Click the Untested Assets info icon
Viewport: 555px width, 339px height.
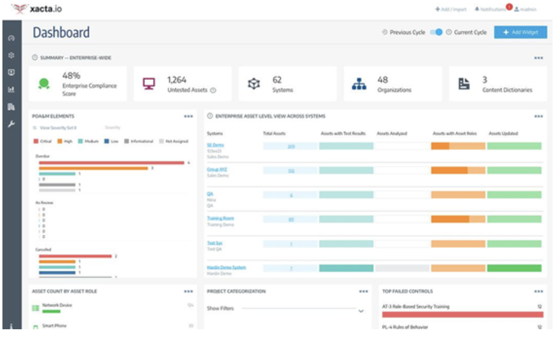tap(213, 90)
